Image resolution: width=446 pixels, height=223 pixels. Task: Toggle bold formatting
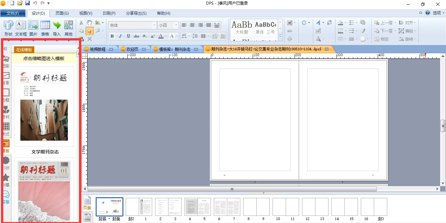(112, 36)
